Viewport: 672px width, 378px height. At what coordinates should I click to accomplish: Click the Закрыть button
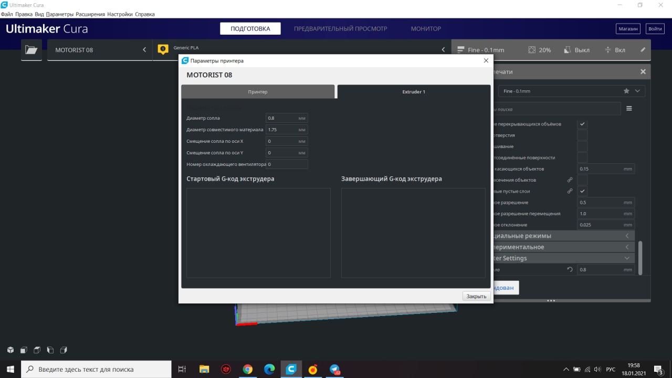tap(477, 296)
